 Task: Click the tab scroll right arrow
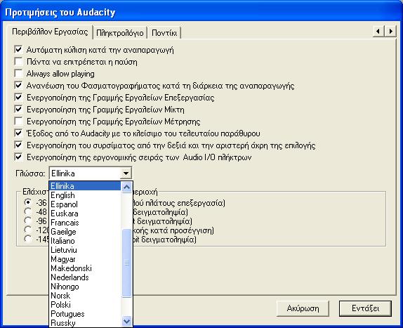pos(390,32)
